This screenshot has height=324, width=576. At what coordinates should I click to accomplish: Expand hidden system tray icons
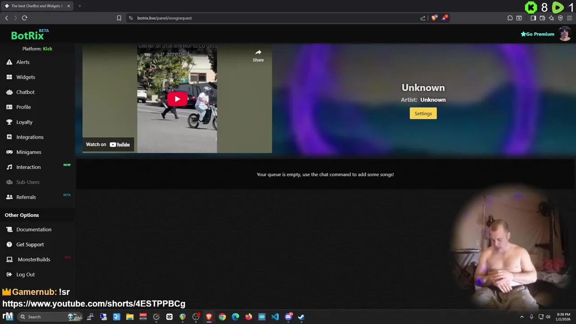tap(522, 317)
